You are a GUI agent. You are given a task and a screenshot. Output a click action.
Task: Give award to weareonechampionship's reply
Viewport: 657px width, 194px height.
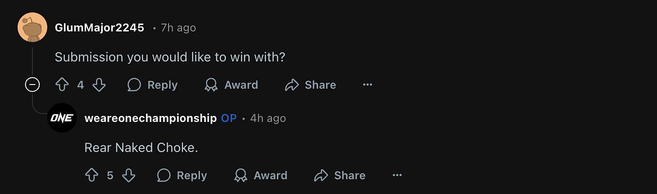(261, 176)
